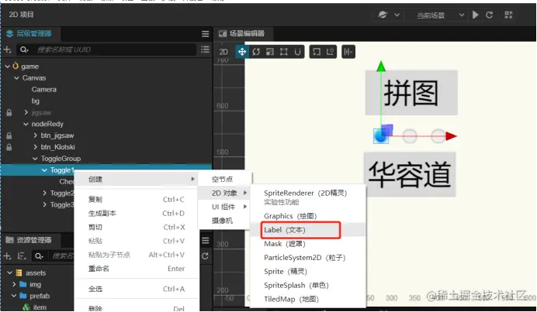Open the align tools icon
537x312 pixels.
(348, 52)
